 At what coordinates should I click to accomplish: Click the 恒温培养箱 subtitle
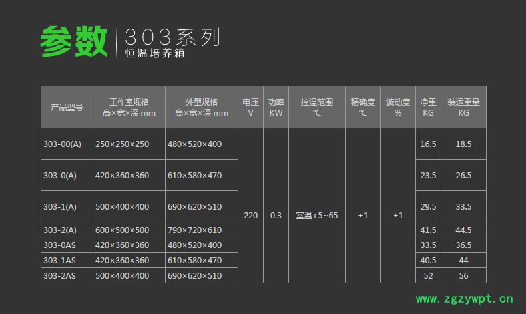[x=154, y=53]
